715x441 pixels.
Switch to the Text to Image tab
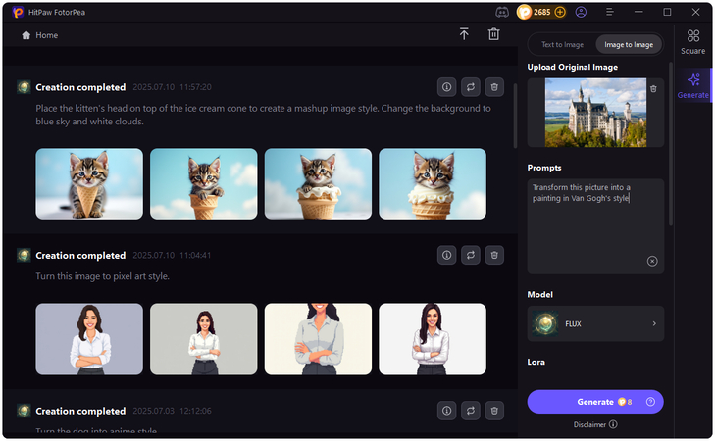[x=562, y=45]
